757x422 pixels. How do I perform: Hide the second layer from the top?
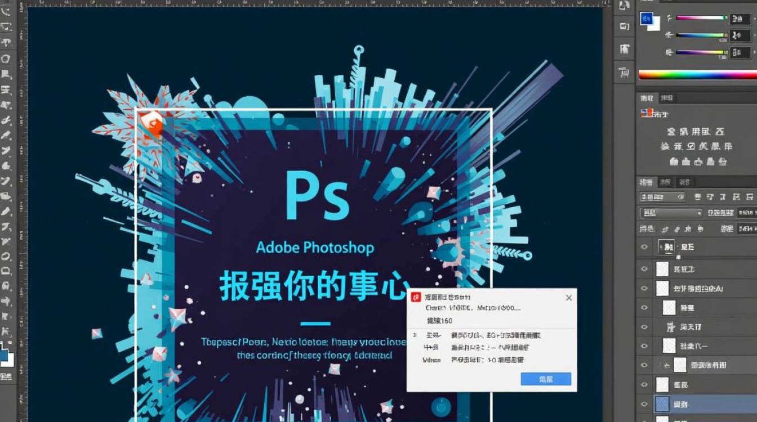pyautogui.click(x=645, y=270)
